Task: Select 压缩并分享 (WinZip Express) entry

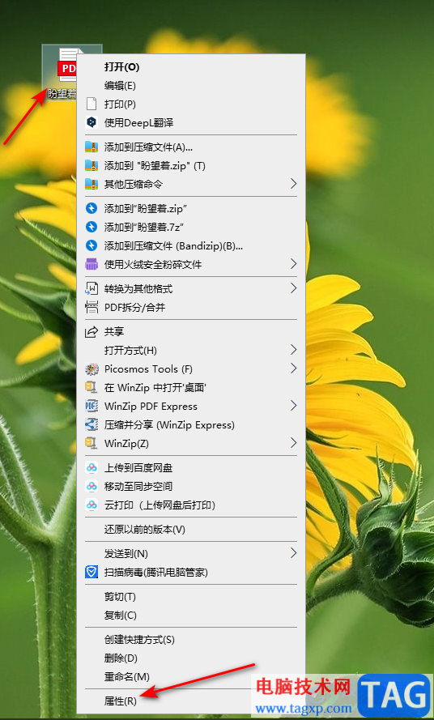Action: point(191,424)
